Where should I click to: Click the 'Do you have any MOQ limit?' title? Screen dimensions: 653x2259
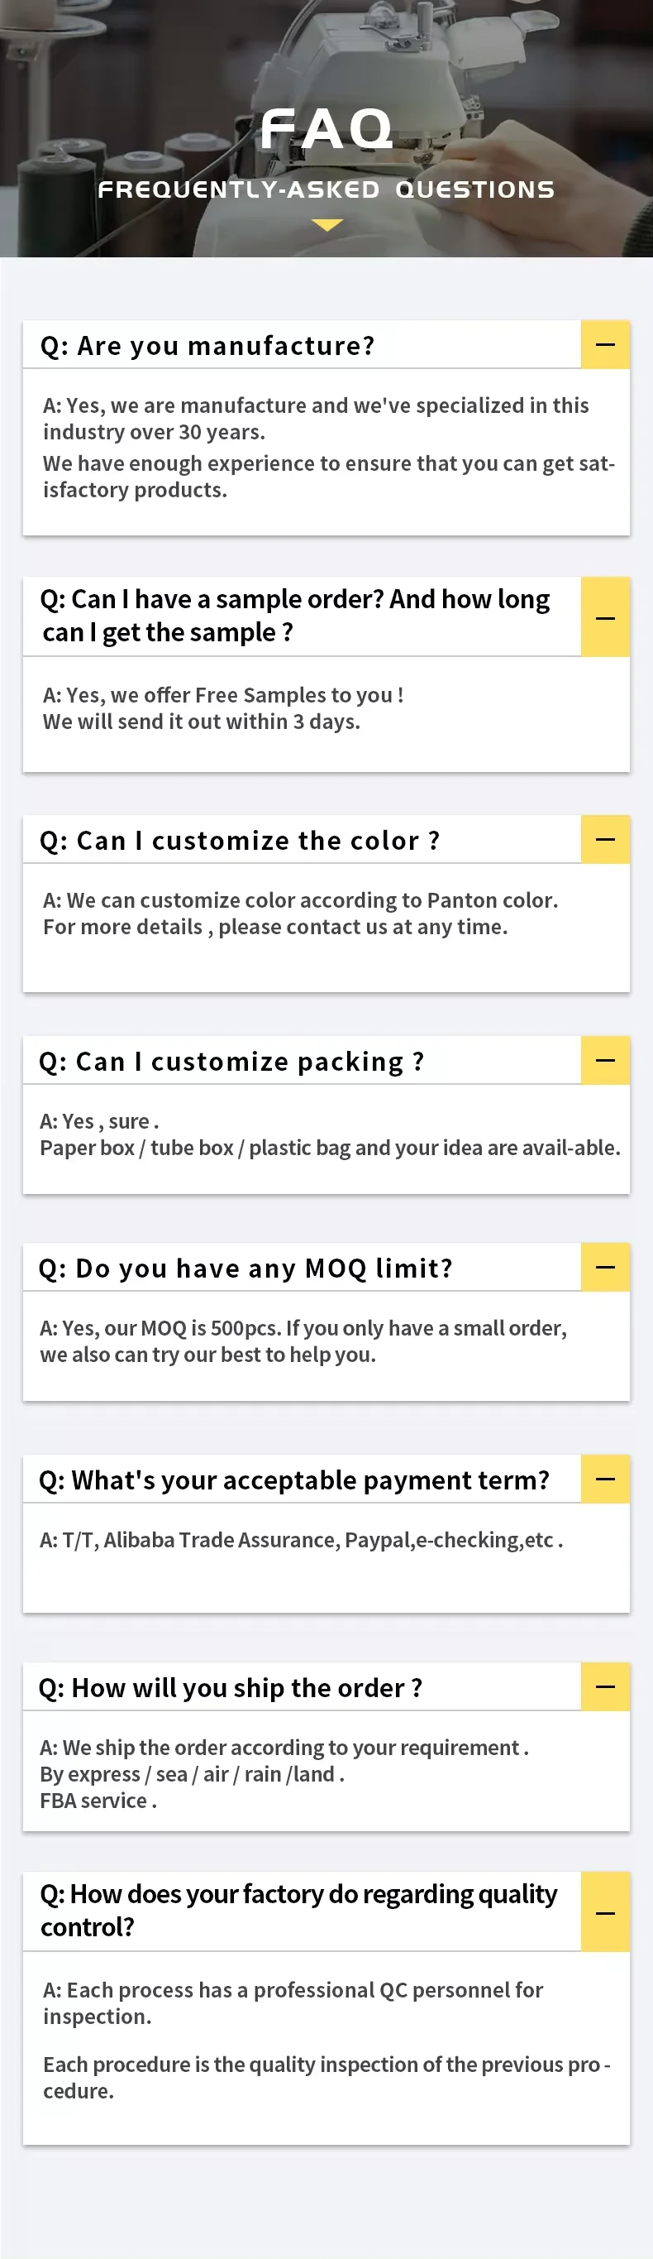tap(245, 1269)
